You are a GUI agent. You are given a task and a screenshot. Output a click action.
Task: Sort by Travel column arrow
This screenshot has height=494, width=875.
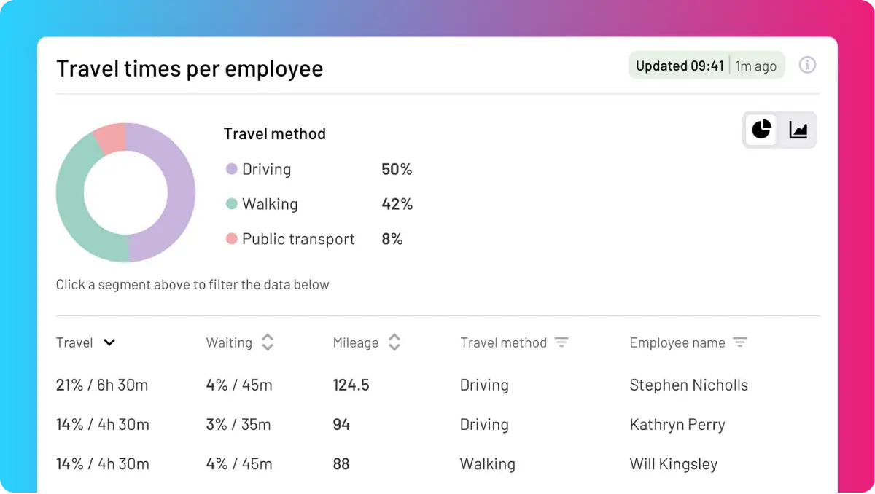(109, 342)
